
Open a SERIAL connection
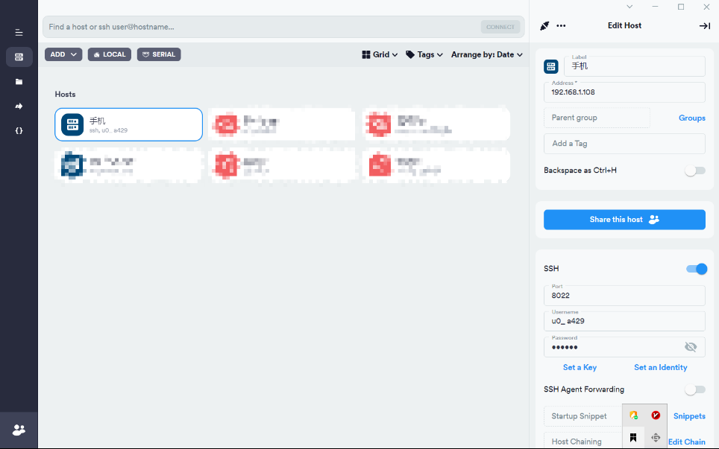[x=159, y=54]
